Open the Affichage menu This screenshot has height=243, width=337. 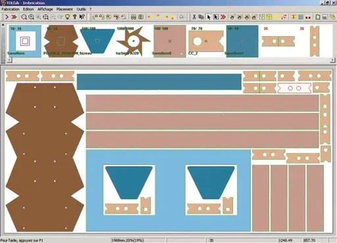(x=45, y=9)
